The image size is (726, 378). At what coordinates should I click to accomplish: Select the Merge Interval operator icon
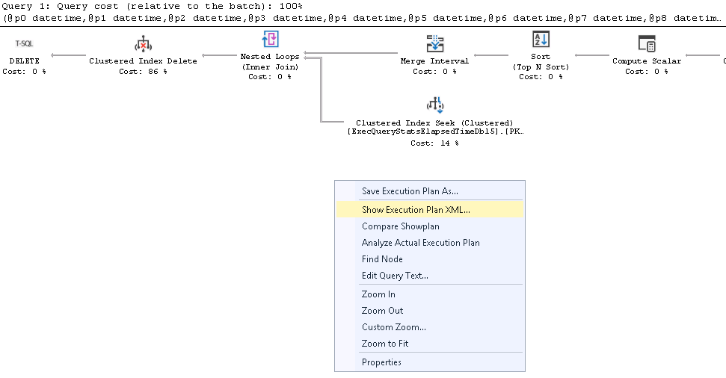pyautogui.click(x=434, y=43)
